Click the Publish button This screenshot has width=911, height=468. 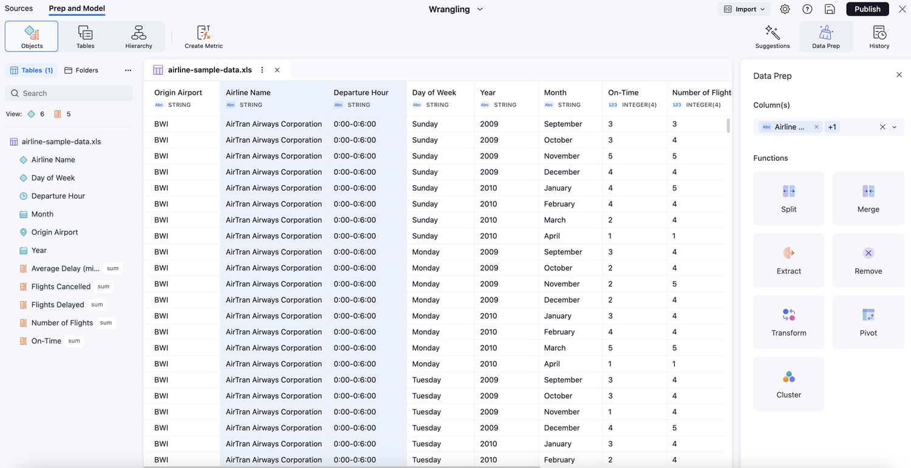tap(867, 9)
